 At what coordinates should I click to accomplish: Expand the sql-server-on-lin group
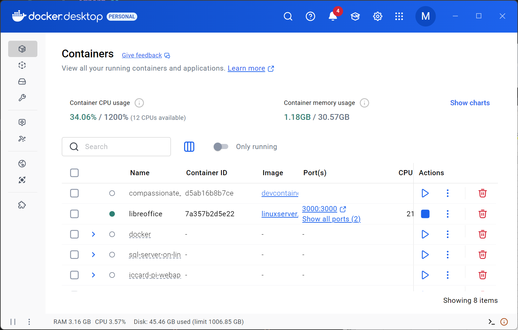point(93,255)
